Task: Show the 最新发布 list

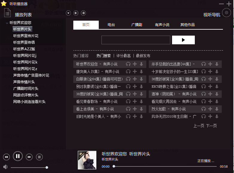Action: coord(143,56)
